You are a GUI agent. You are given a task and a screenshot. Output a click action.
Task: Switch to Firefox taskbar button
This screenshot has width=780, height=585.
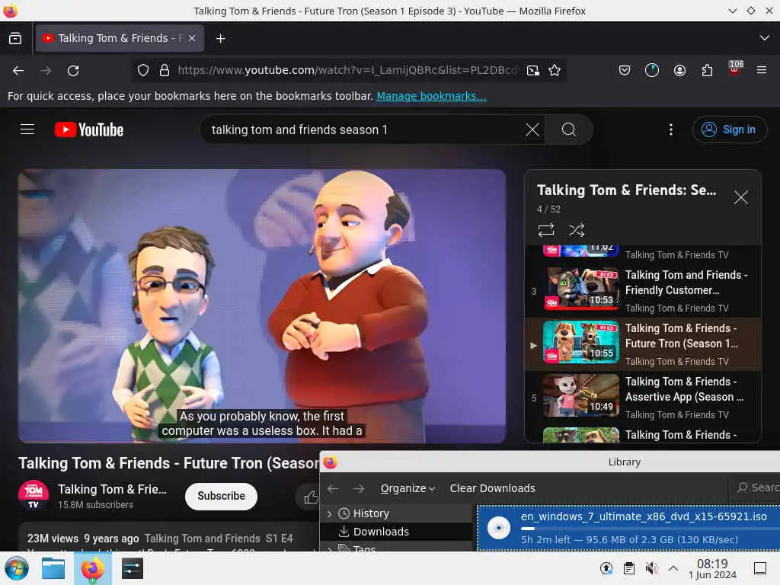click(92, 568)
